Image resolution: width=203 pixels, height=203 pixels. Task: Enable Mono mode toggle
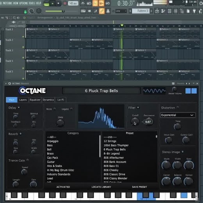pos(55,109)
